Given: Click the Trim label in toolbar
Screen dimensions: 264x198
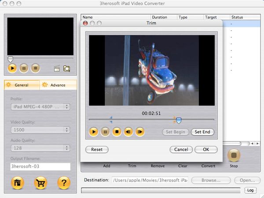Looking at the screenshot, I should point(132,166).
